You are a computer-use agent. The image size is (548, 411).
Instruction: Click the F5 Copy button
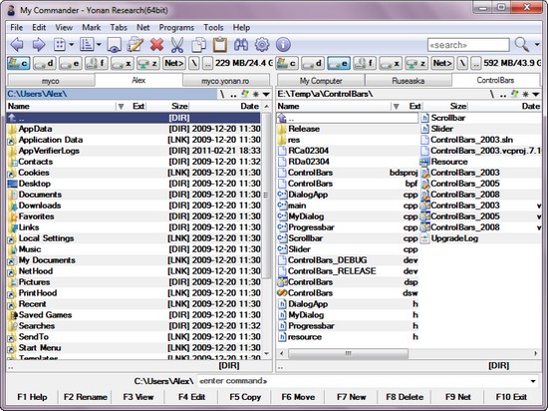tap(245, 397)
